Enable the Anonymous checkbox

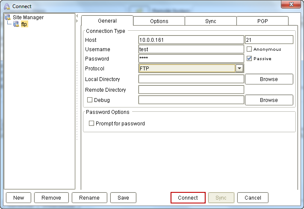(x=249, y=49)
